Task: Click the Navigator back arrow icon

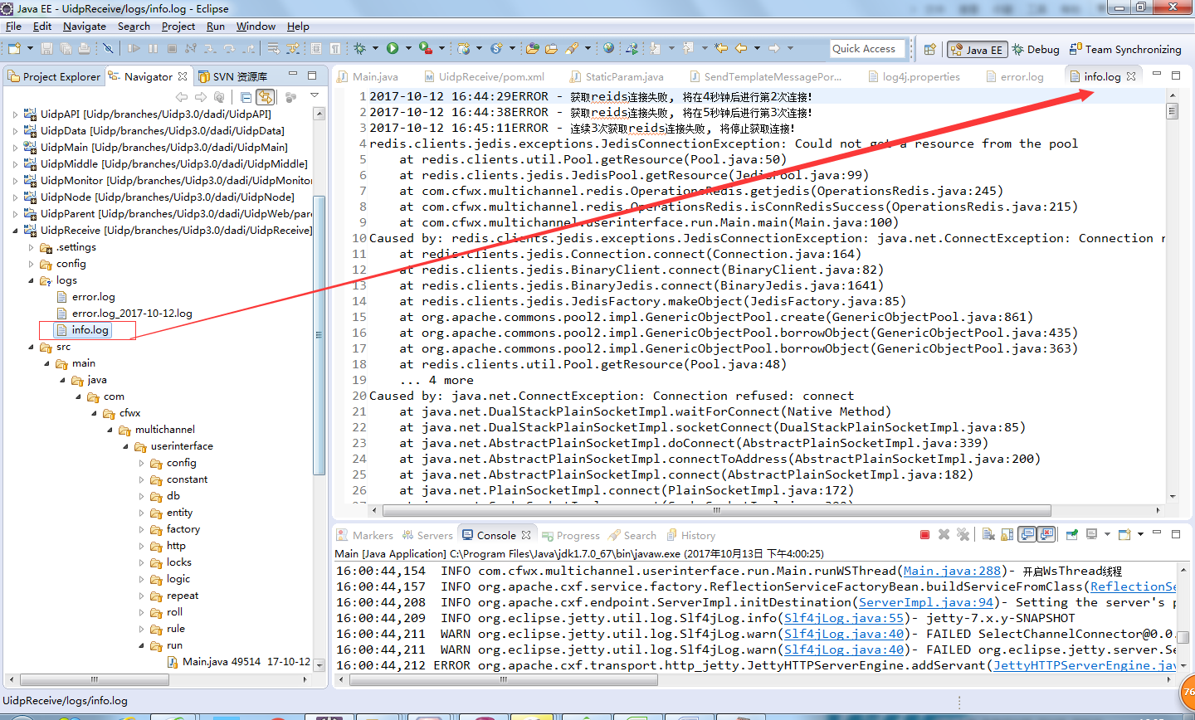Action: click(182, 97)
